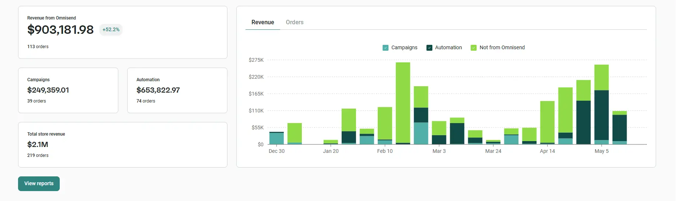
Task: Toggle the Automation legend checkbox
Action: (429, 48)
